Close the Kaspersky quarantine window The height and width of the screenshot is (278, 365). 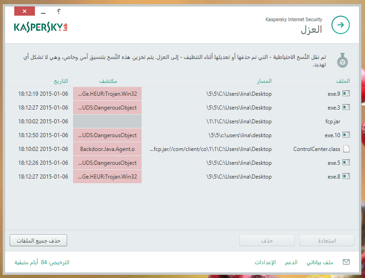[x=24, y=11]
